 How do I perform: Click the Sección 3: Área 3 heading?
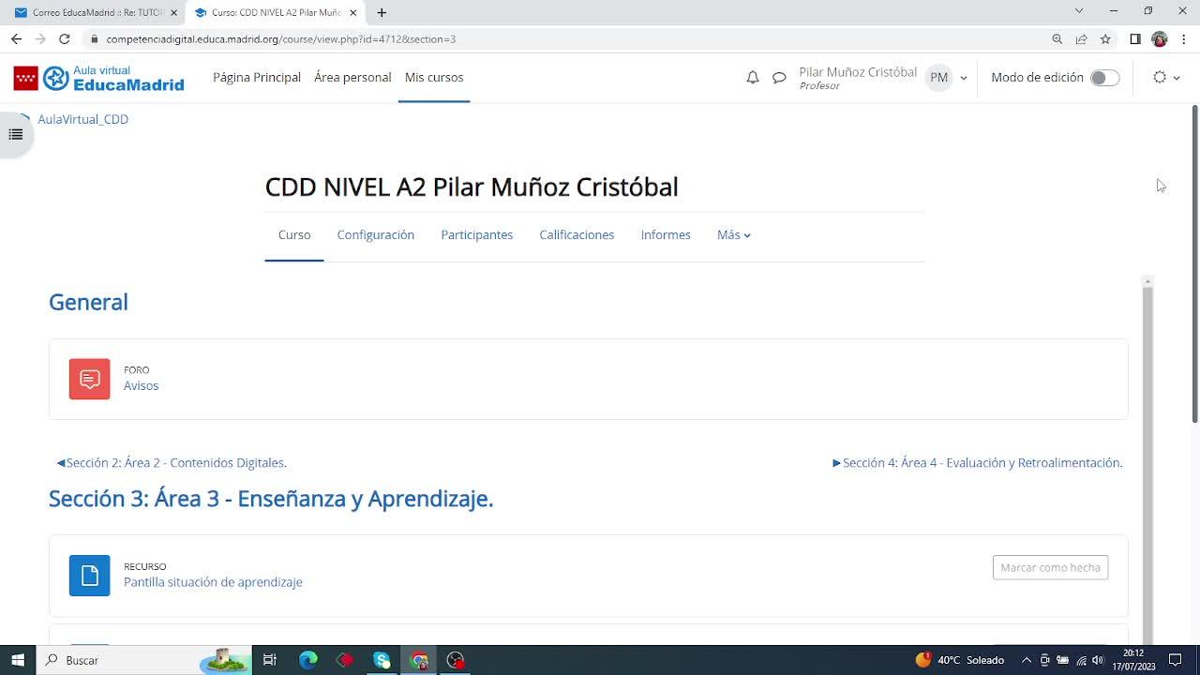click(x=271, y=499)
